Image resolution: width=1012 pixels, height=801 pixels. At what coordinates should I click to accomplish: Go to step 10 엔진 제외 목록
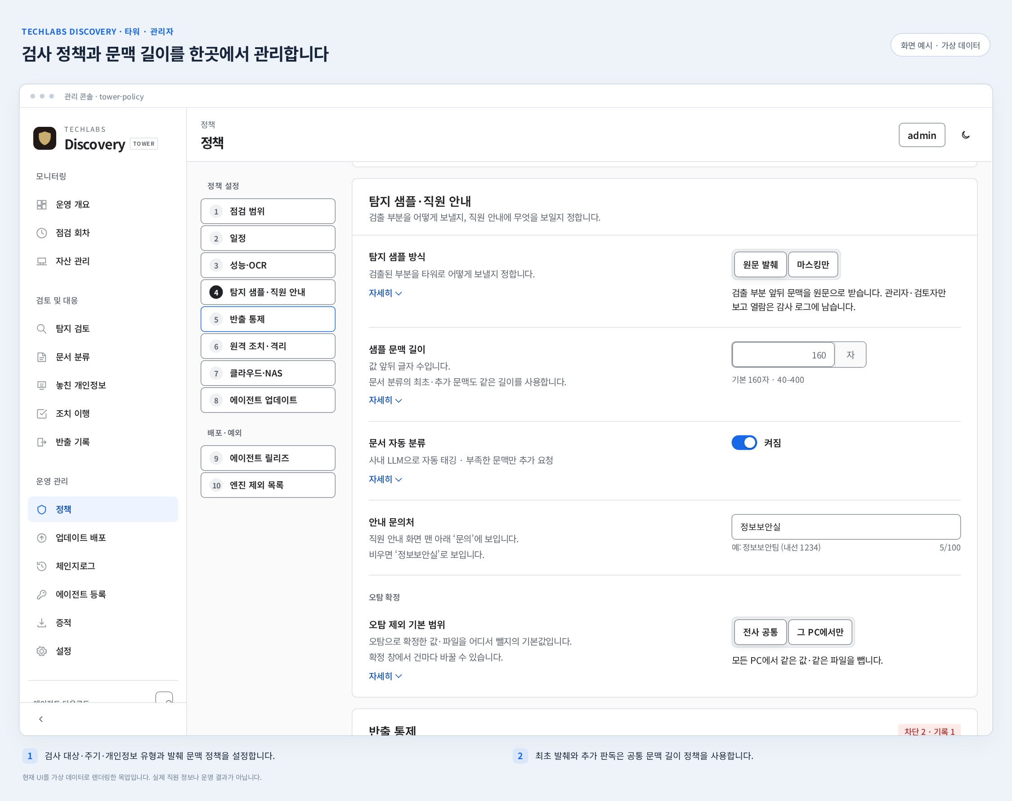(268, 485)
